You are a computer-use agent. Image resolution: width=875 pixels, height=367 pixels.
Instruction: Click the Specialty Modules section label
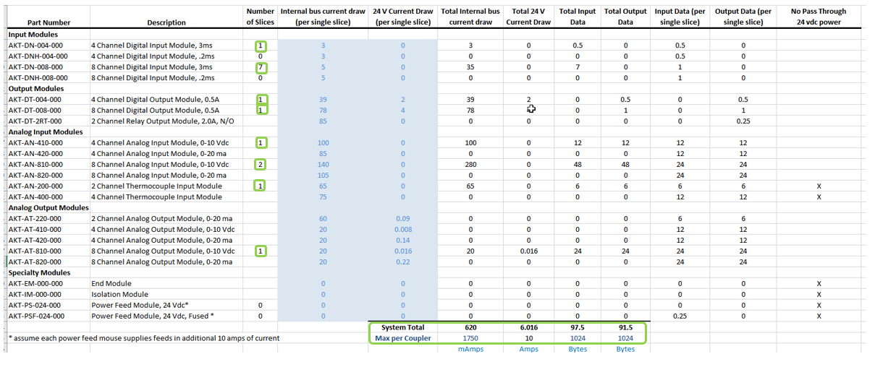tap(39, 273)
